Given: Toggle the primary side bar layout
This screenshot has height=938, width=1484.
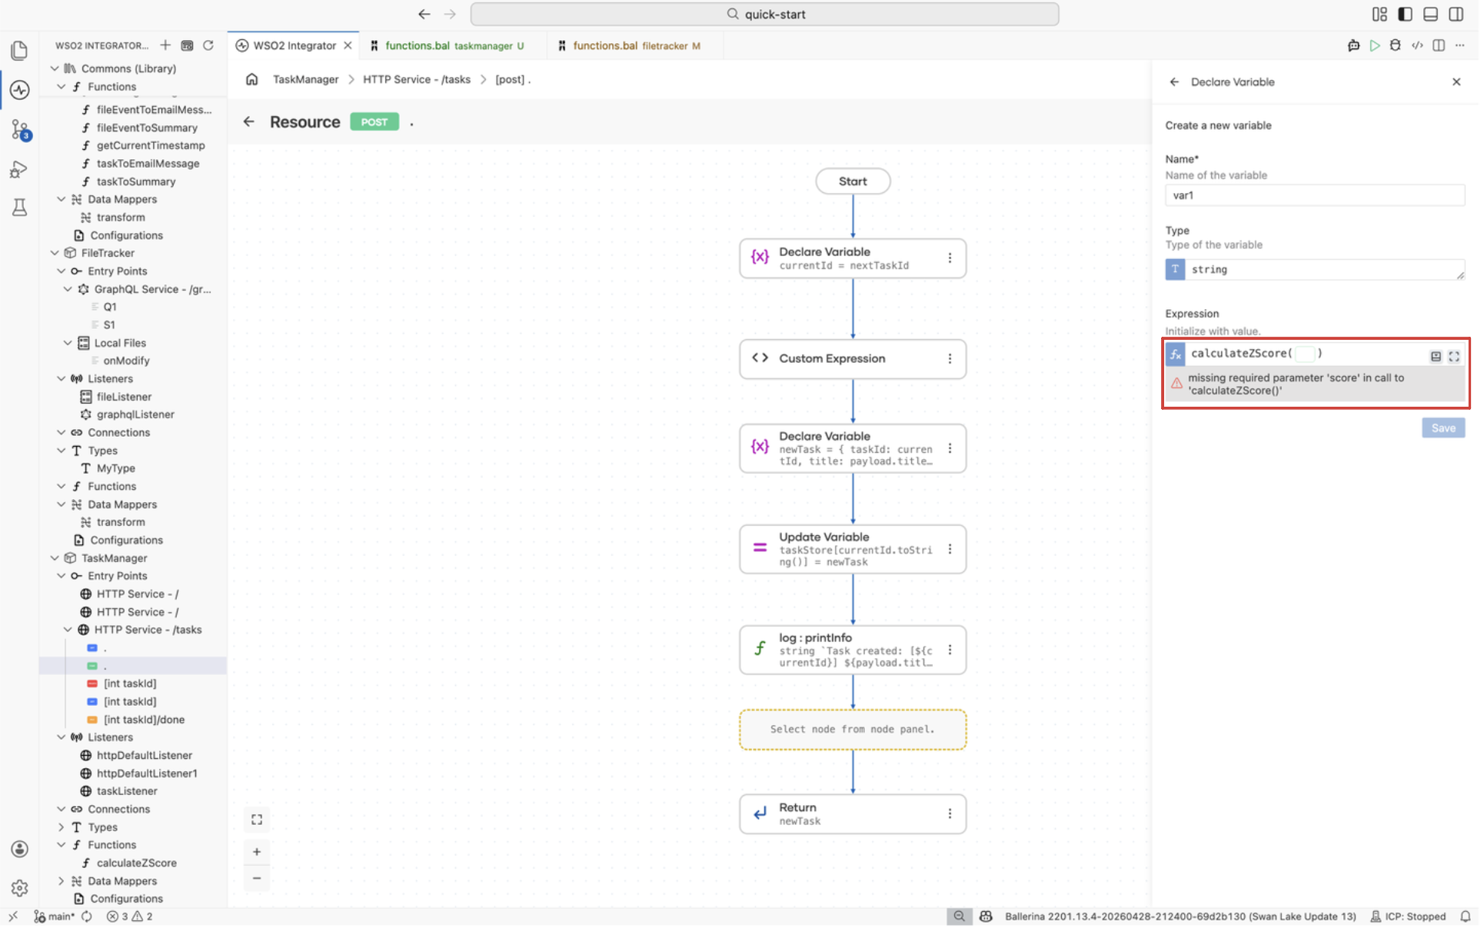Looking at the screenshot, I should (1406, 14).
